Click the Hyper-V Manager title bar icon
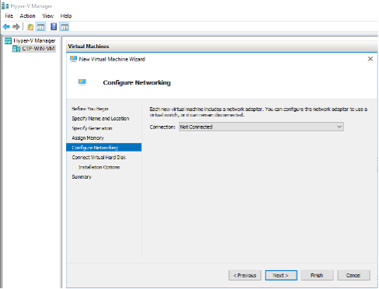 (x=5, y=5)
